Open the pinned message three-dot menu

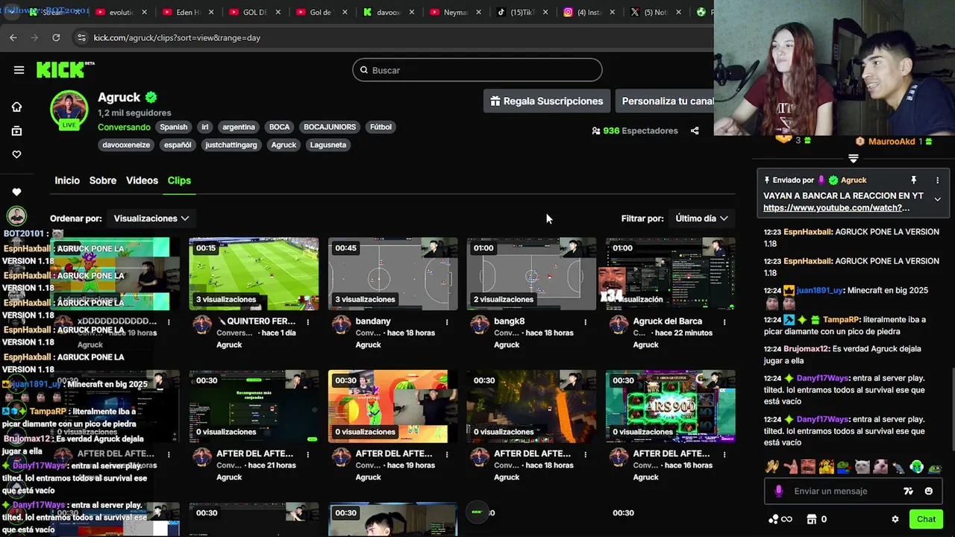coord(938,180)
